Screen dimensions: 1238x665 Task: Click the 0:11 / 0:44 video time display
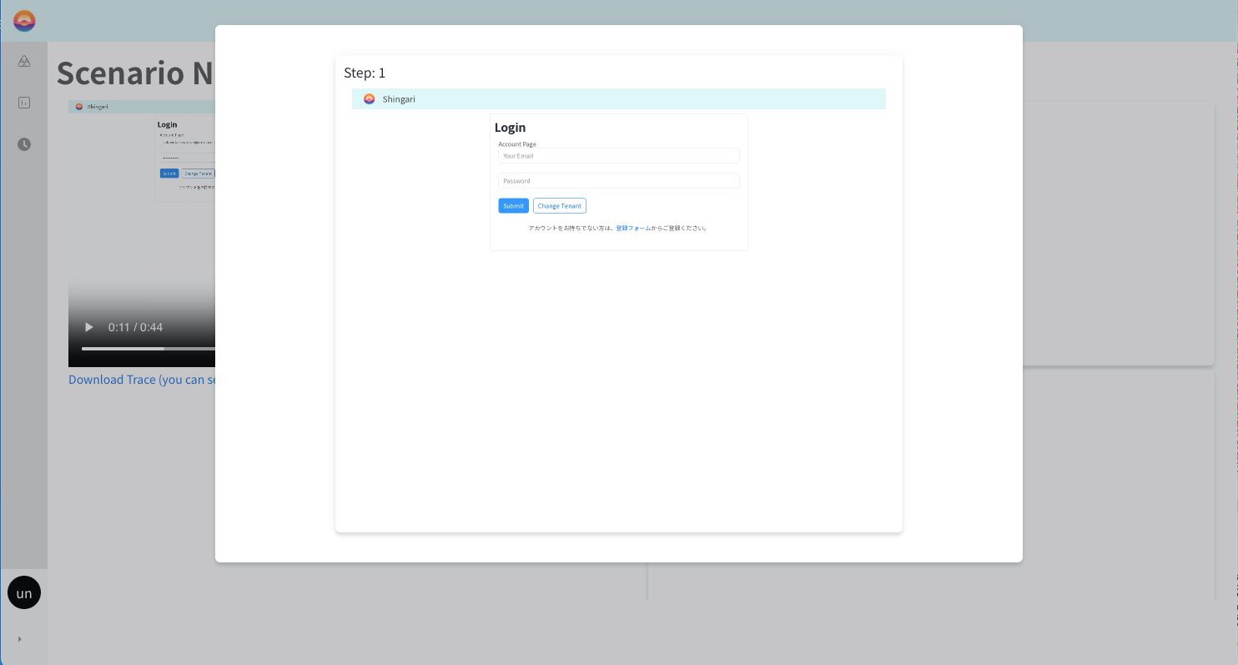tap(135, 327)
